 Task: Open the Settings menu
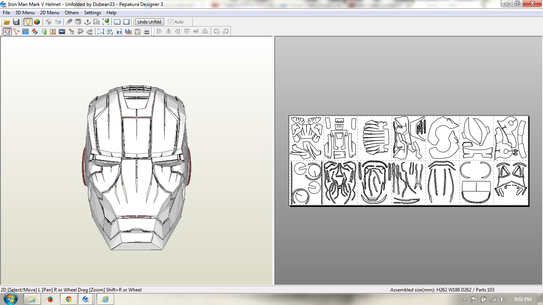pos(93,13)
